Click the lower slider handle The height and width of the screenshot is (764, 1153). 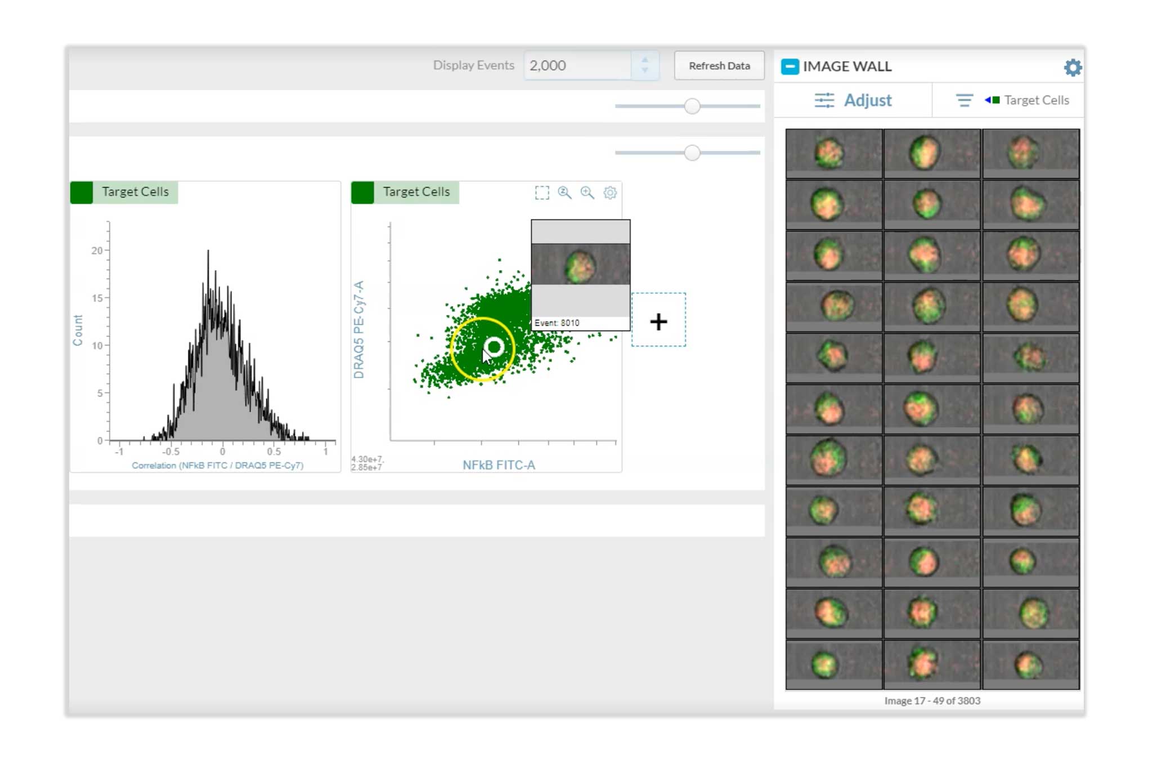click(692, 153)
